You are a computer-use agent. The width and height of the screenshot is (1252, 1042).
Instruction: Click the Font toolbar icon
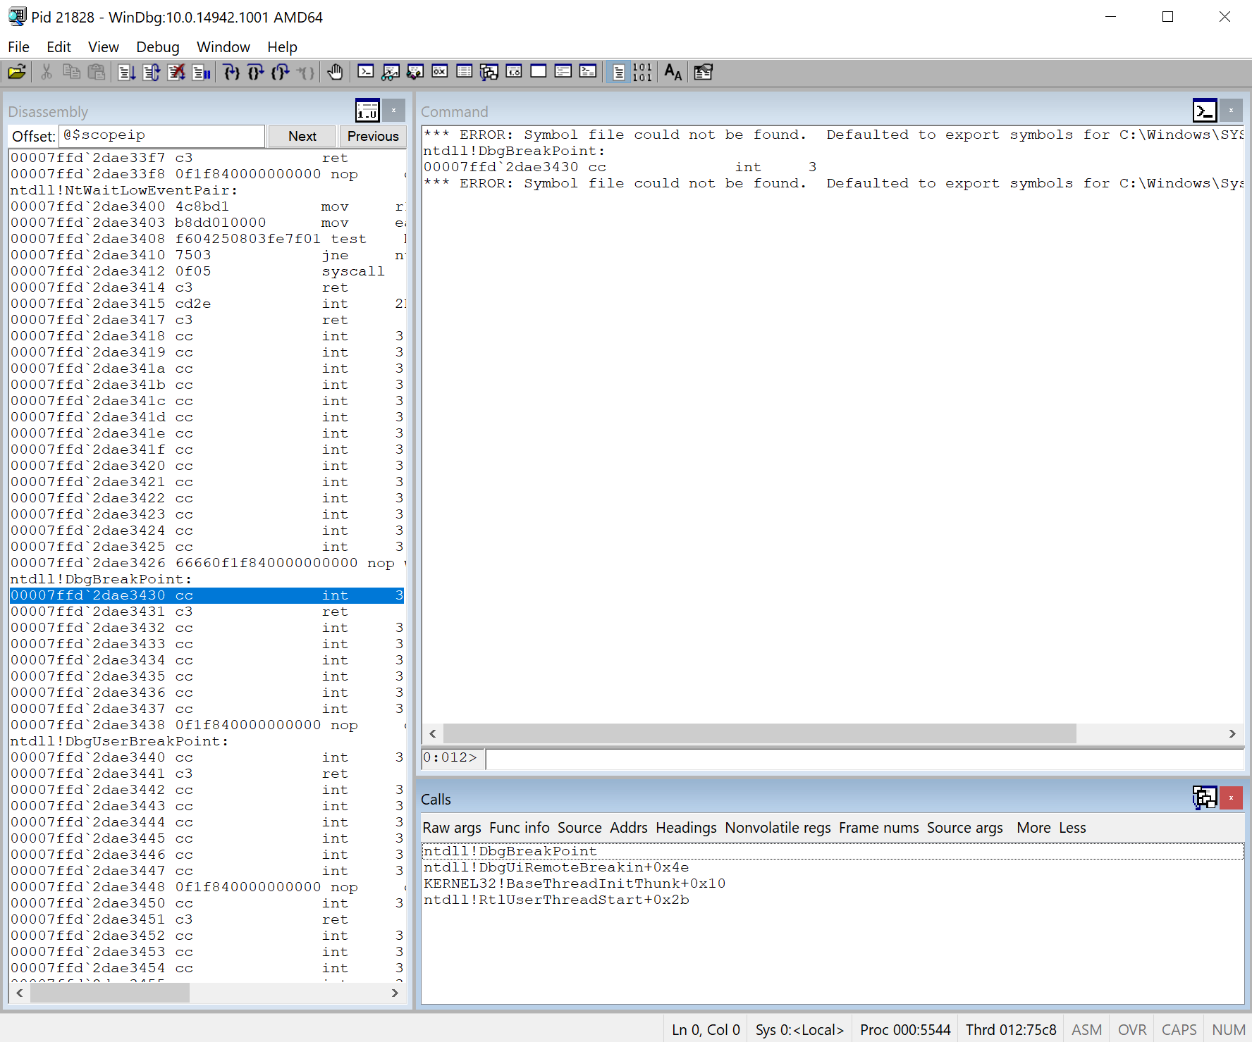coord(673,72)
